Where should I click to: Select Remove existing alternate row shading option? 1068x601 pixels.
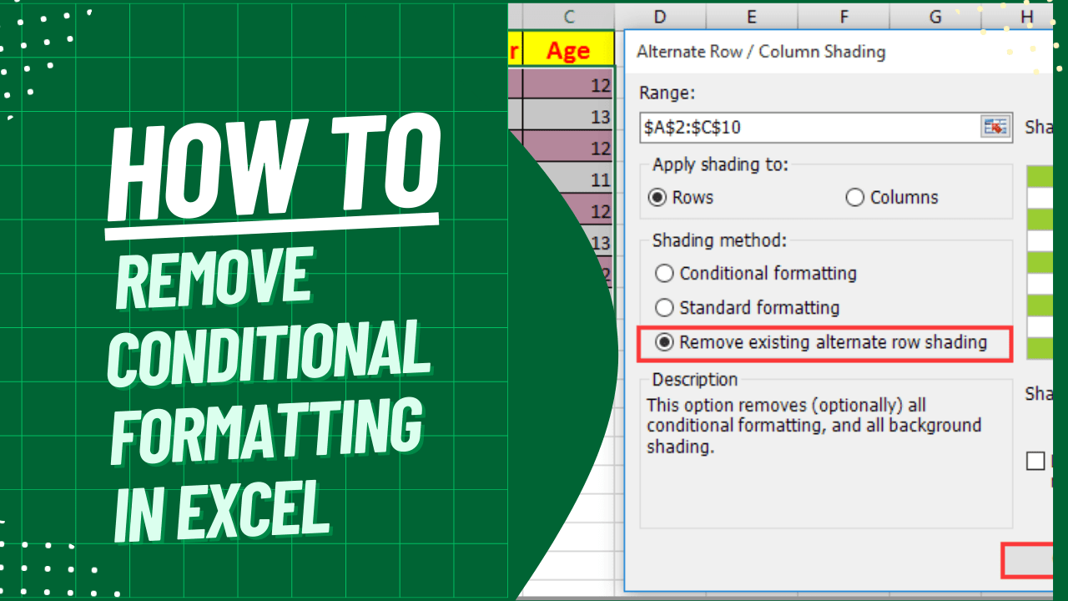665,342
